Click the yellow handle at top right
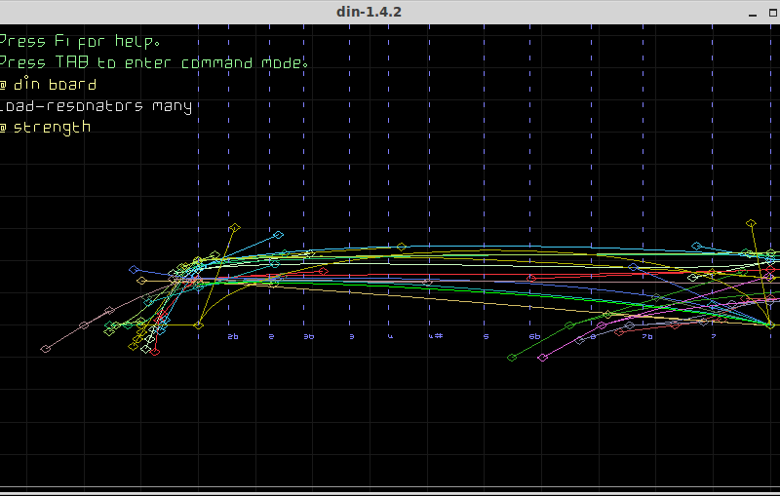The height and width of the screenshot is (496, 780). [x=751, y=224]
